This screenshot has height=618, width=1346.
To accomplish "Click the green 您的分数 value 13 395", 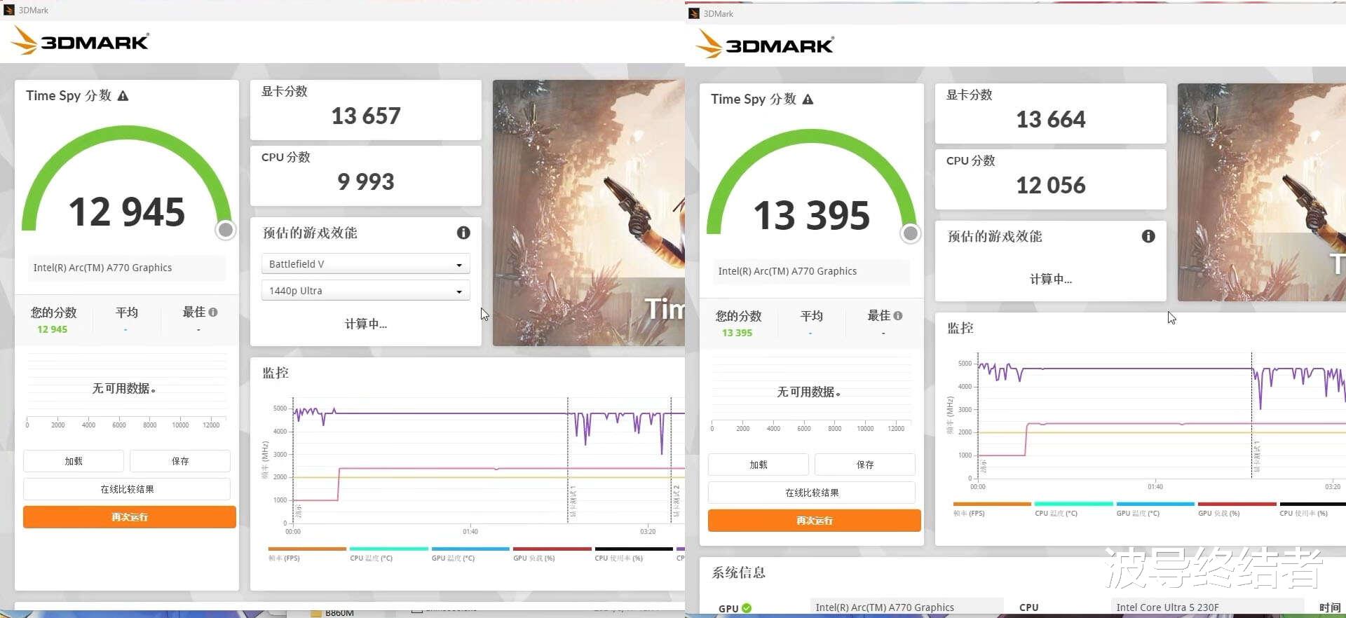I will tap(737, 333).
